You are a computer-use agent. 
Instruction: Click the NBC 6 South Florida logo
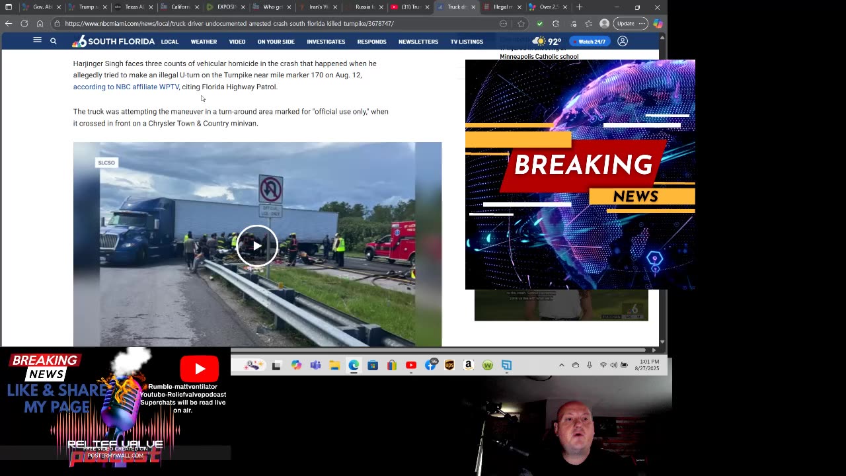click(x=113, y=42)
